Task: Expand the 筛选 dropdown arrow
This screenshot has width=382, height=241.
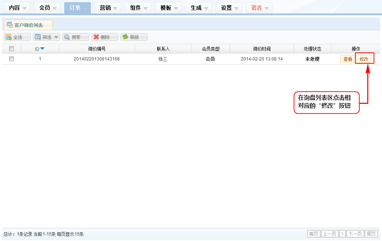Action: click(56, 37)
